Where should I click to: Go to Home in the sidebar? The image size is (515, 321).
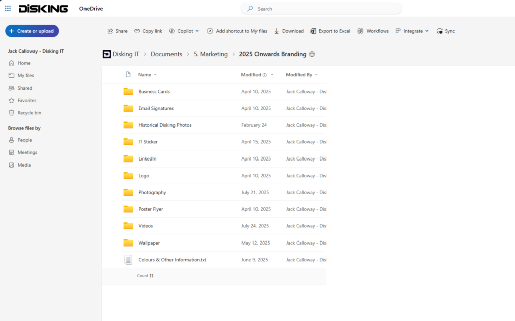click(24, 63)
